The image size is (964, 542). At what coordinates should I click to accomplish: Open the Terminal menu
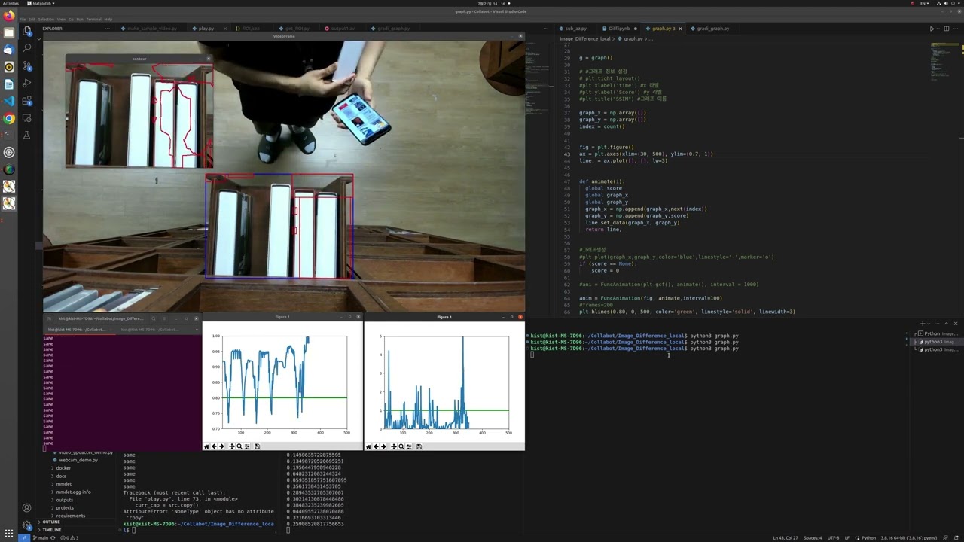(x=93, y=19)
